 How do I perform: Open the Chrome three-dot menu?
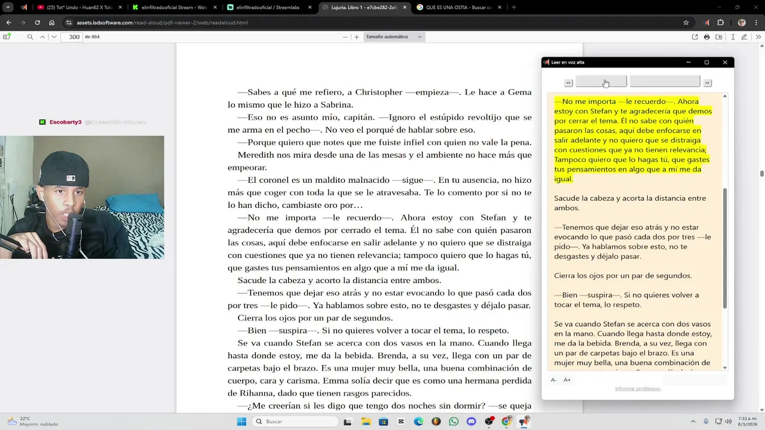click(757, 23)
